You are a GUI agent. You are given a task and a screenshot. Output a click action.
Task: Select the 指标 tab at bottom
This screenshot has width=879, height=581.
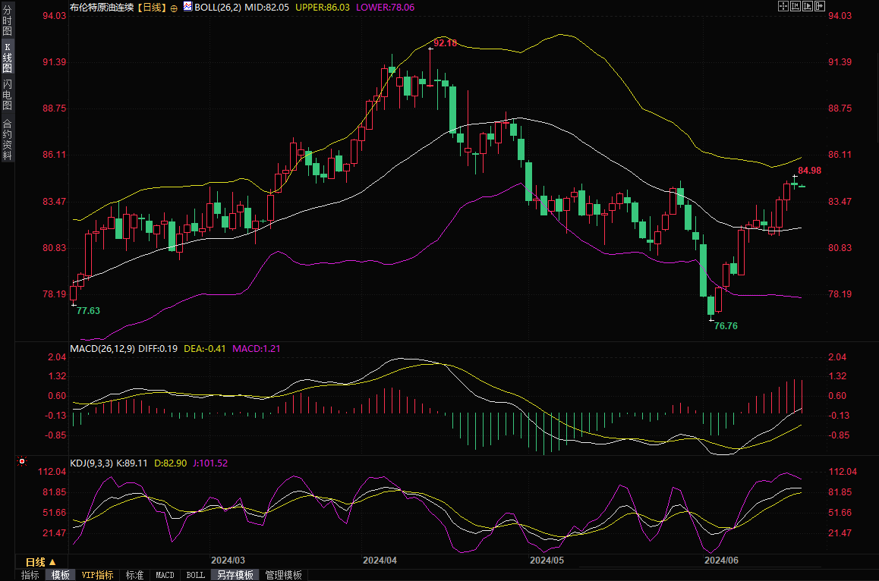coord(30,576)
